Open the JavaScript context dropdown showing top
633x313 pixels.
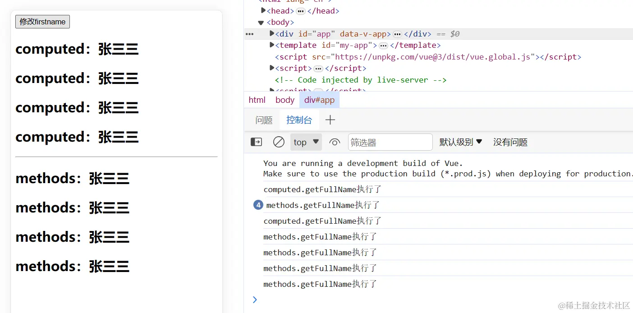[306, 142]
